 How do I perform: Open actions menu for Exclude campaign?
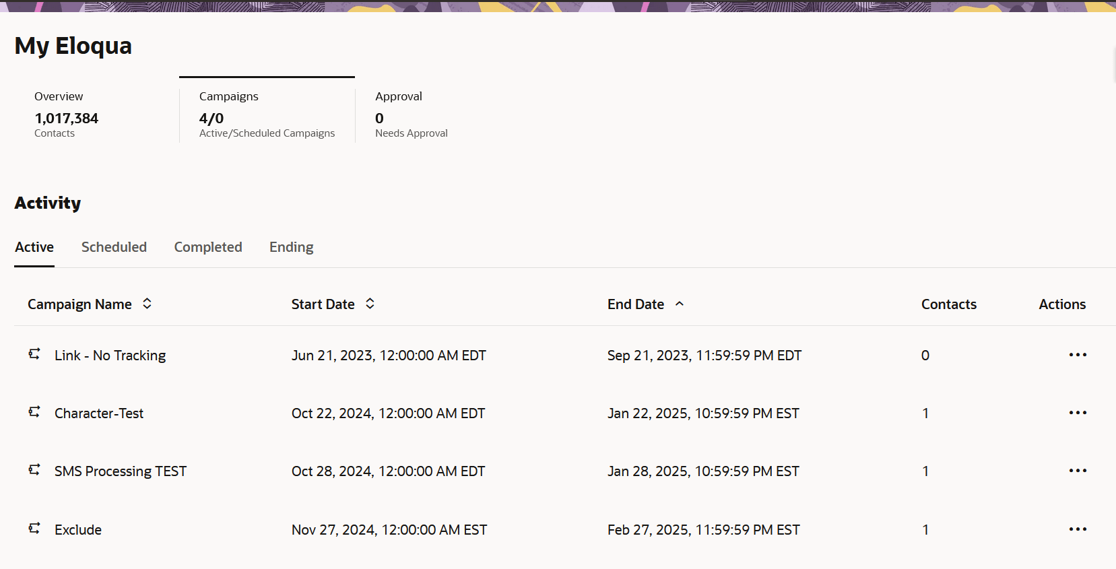pos(1078,529)
